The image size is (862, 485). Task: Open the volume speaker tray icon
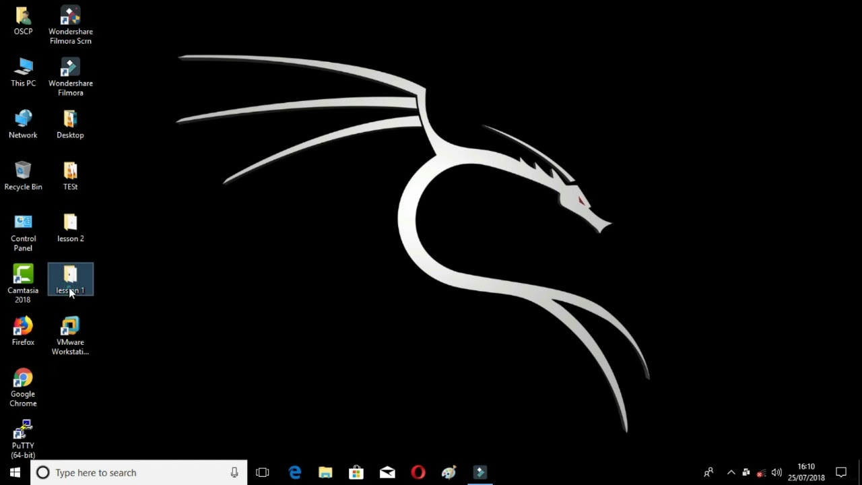776,472
